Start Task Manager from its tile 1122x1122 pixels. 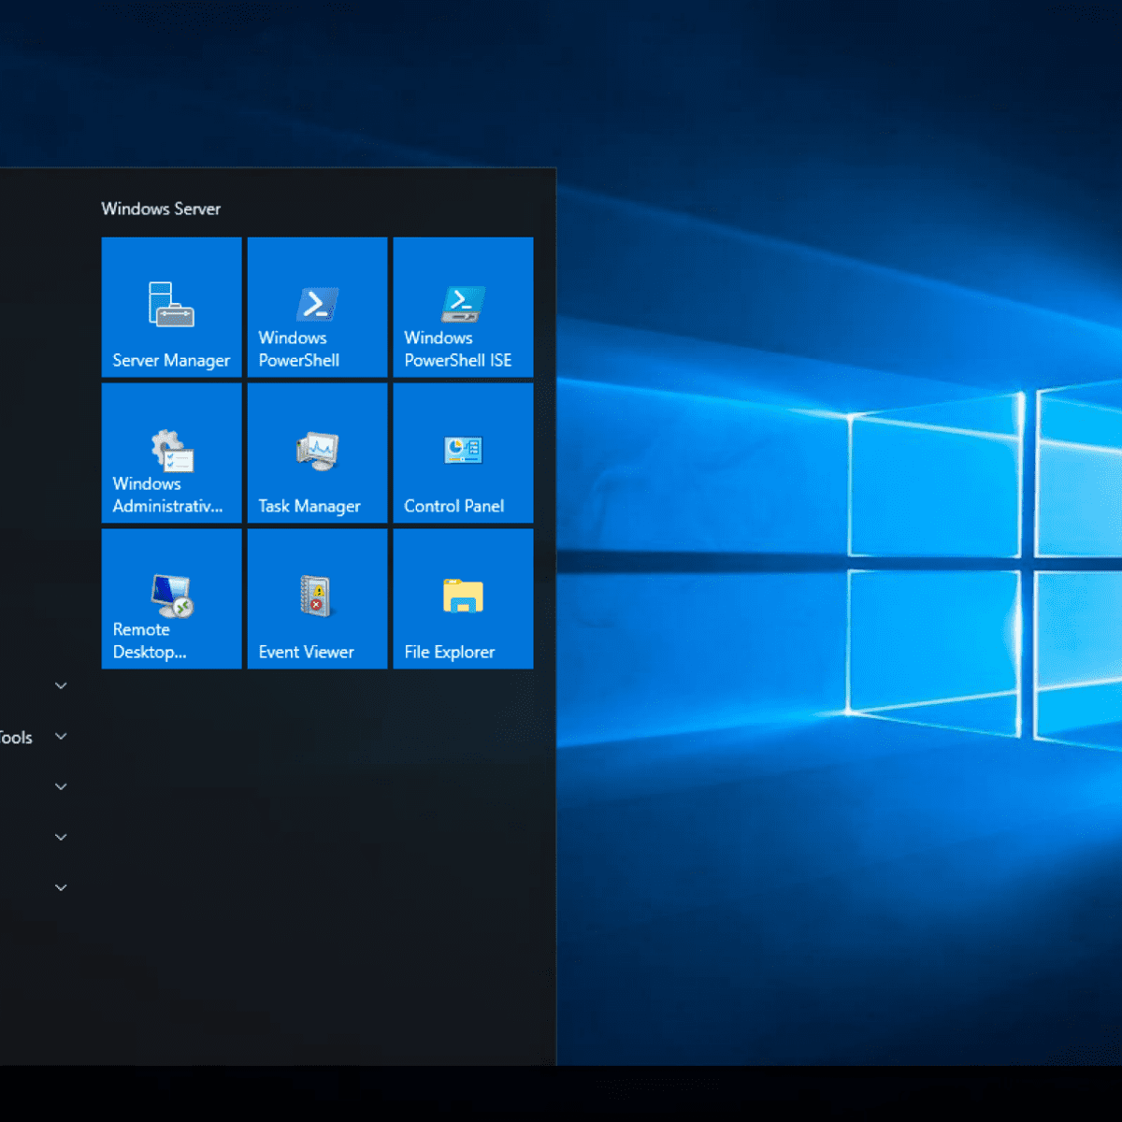tap(316, 453)
